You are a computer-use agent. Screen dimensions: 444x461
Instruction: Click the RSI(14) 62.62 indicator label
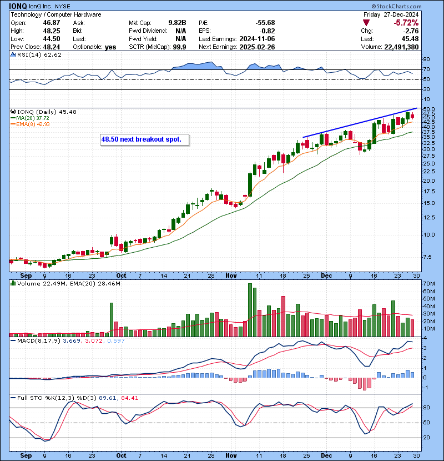[x=39, y=54]
